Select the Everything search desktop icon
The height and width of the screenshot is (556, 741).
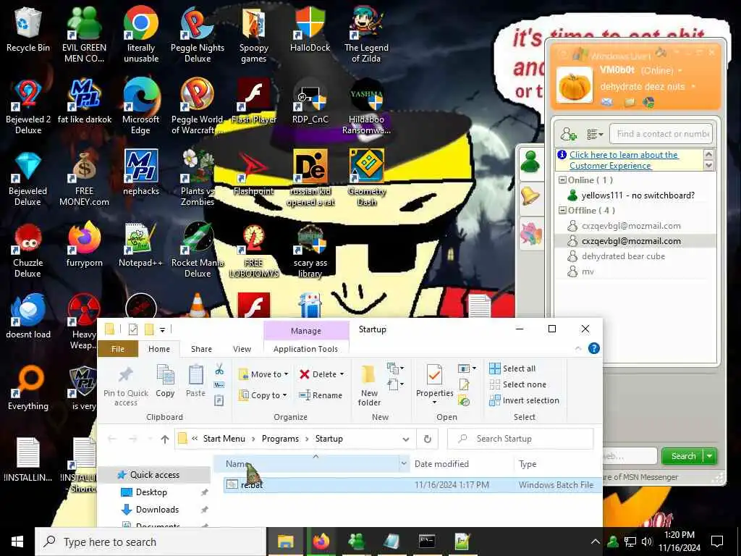tap(28, 388)
